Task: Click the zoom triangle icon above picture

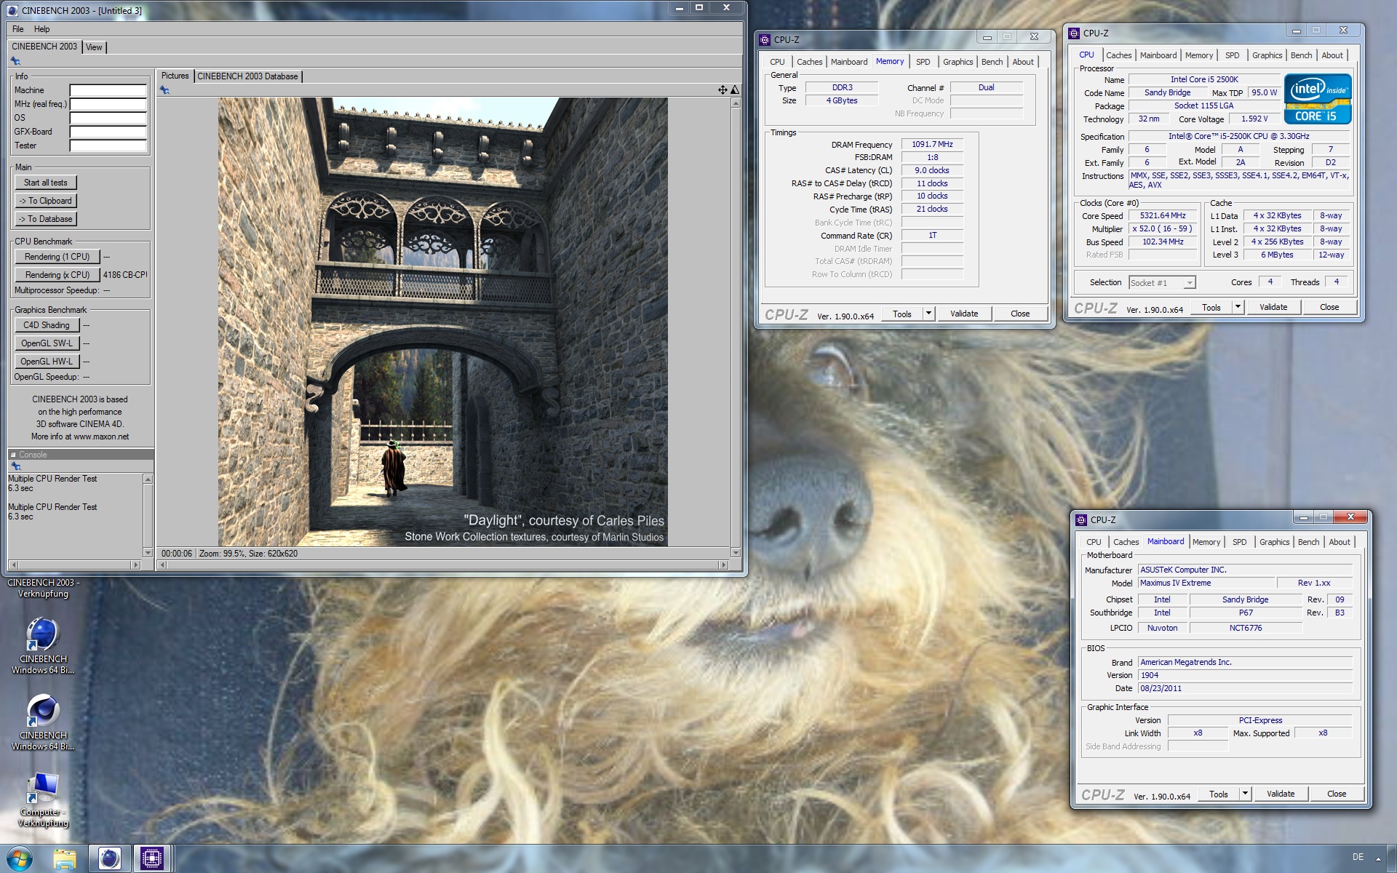Action: [x=735, y=89]
